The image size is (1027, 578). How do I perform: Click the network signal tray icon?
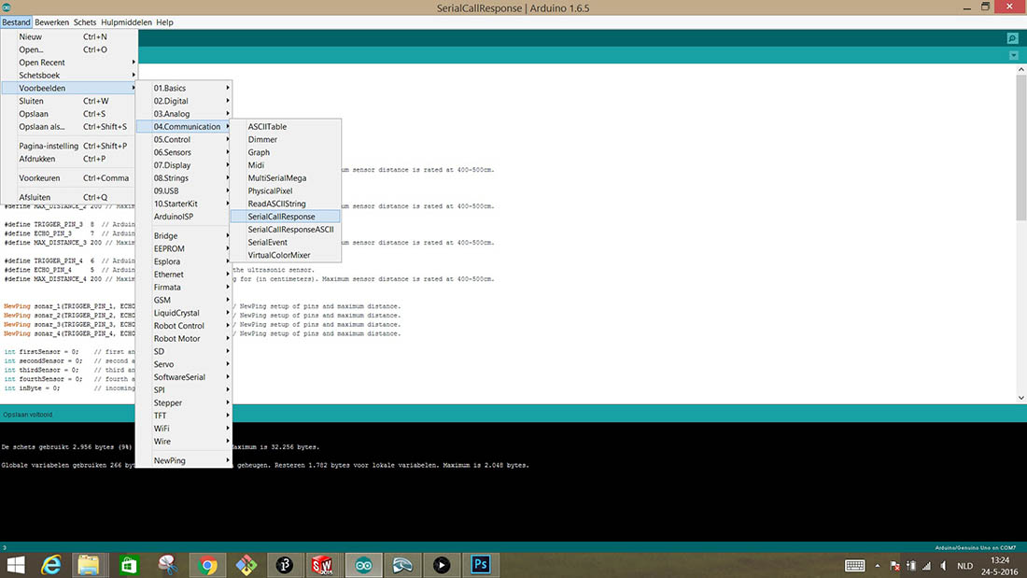[x=927, y=566]
